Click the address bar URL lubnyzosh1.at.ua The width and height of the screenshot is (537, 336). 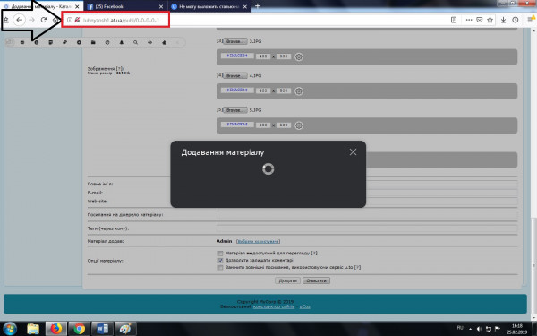tap(121, 21)
